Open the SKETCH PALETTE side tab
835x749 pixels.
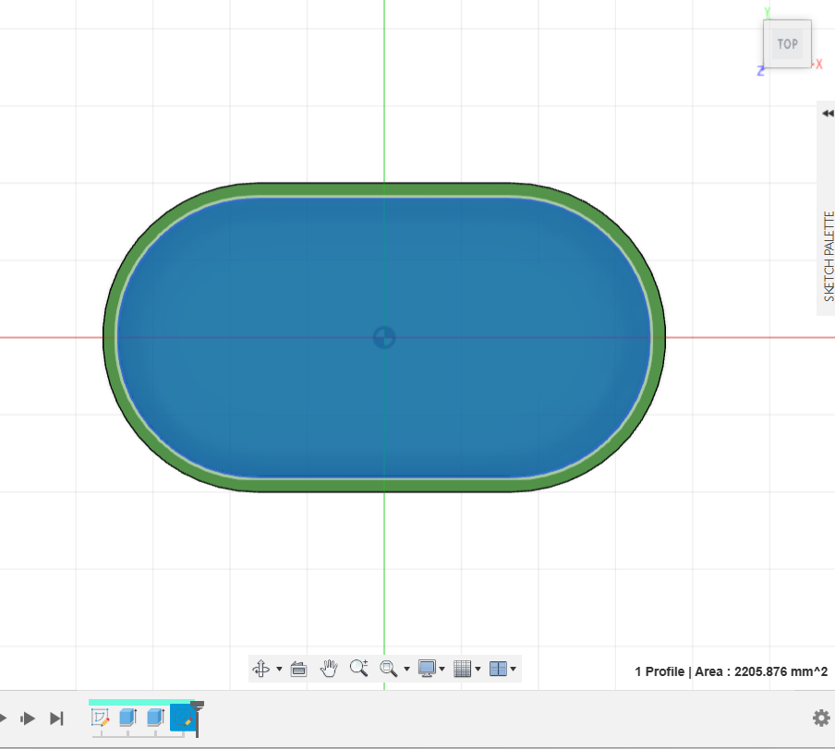[829, 256]
